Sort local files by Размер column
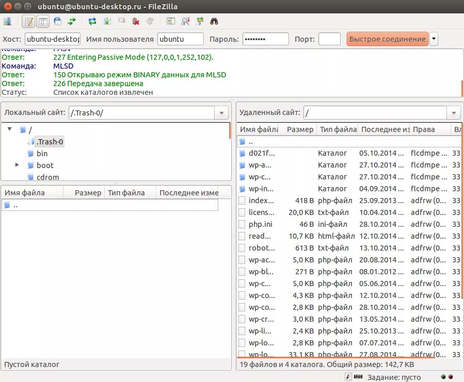This screenshot has width=464, height=382. coord(84,193)
